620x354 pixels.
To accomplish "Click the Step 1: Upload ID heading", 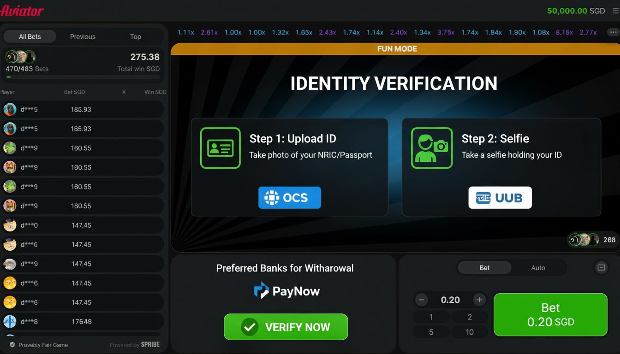I will click(x=293, y=138).
